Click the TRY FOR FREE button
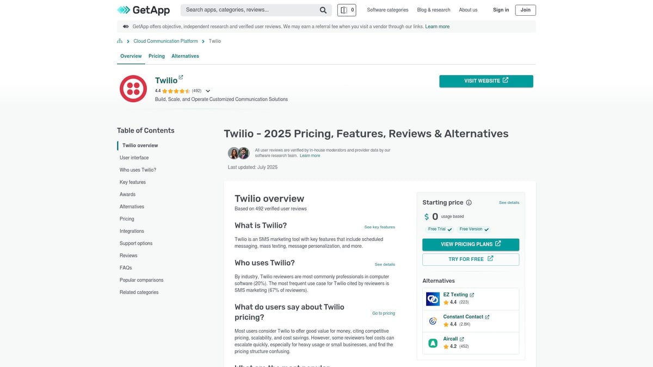The height and width of the screenshot is (367, 653). [471, 259]
